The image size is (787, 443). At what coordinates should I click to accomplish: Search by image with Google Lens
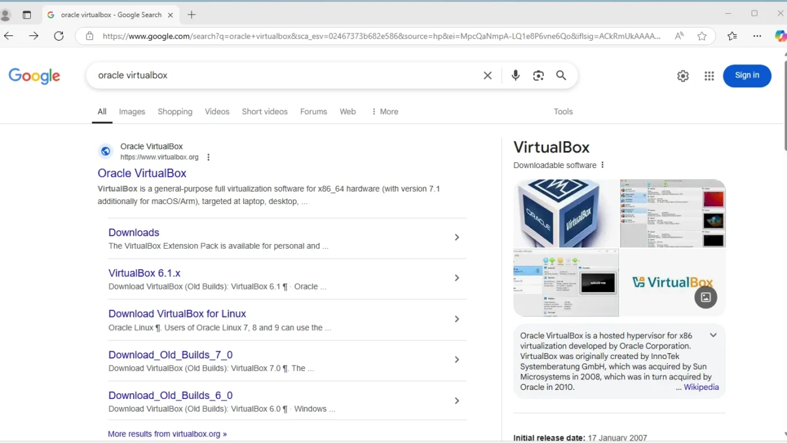point(538,75)
